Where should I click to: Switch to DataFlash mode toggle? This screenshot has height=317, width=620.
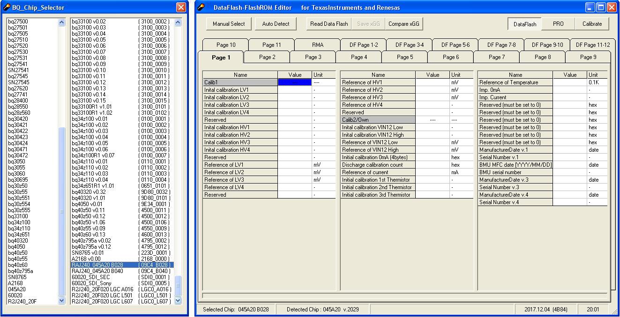pos(524,24)
